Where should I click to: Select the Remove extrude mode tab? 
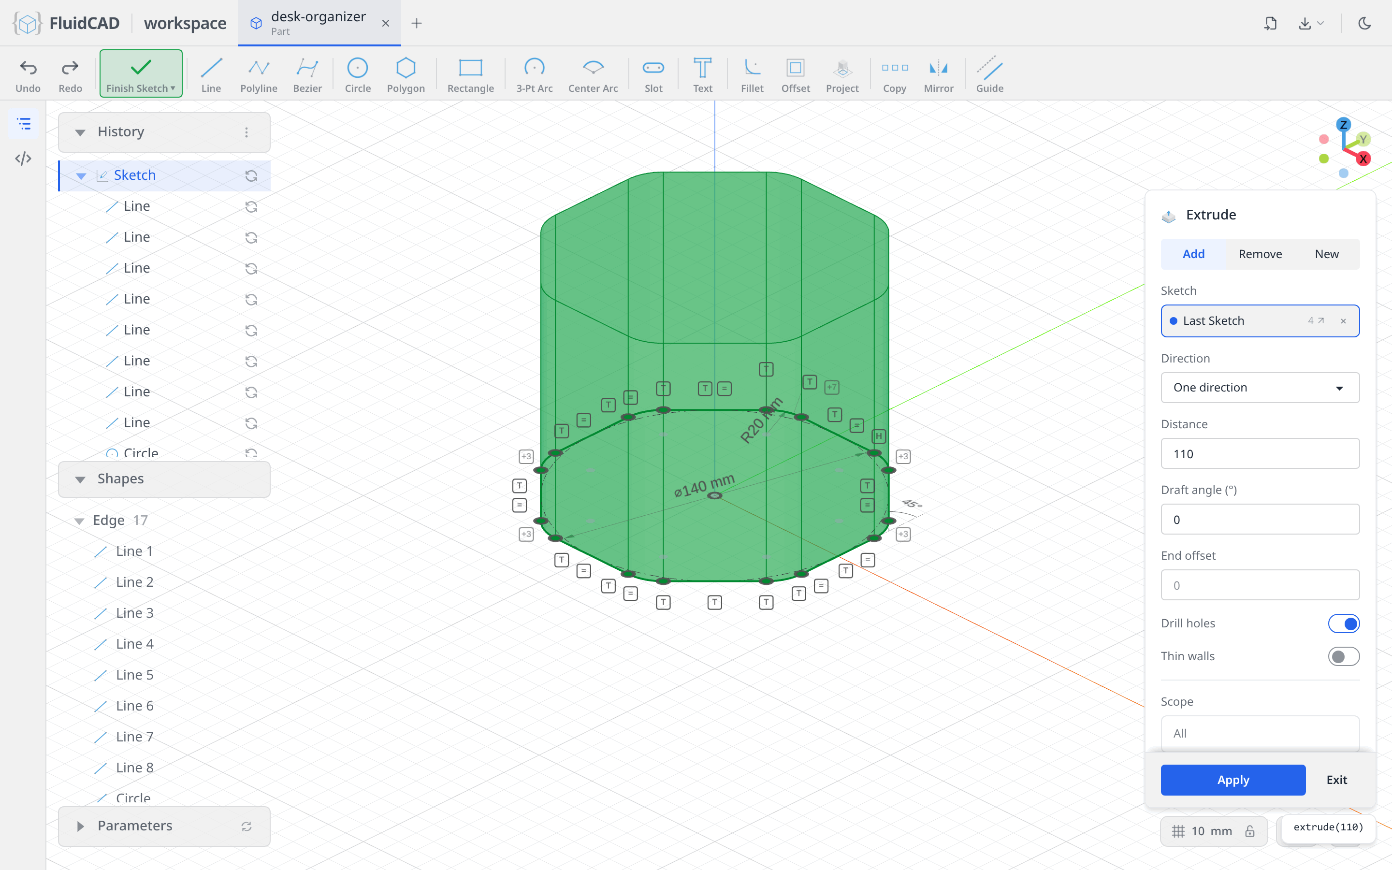(x=1260, y=254)
